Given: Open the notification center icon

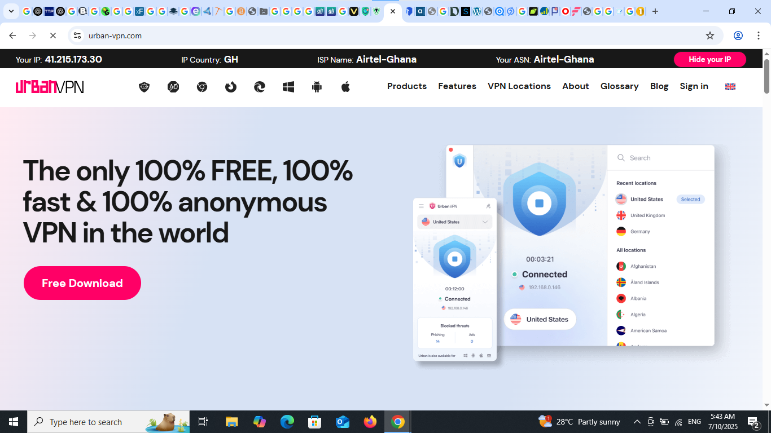Looking at the screenshot, I should (754, 422).
